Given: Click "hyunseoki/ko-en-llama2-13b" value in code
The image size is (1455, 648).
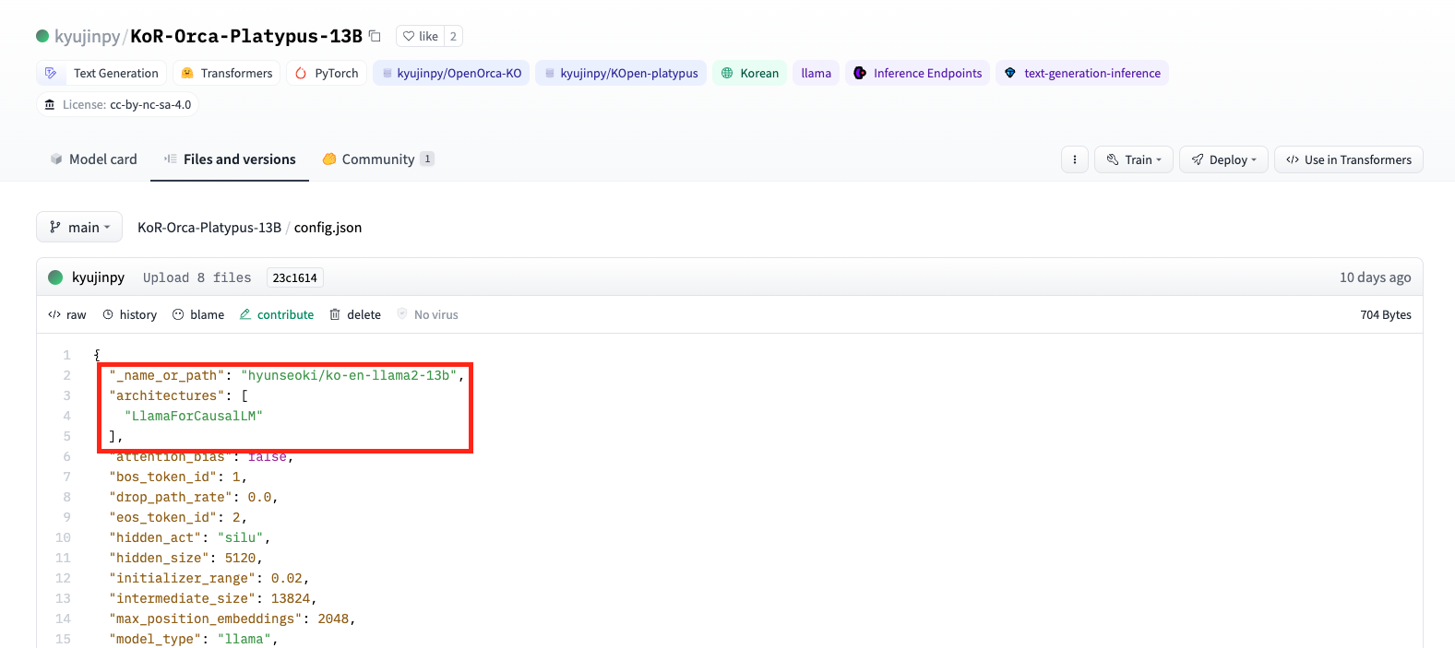Looking at the screenshot, I should tap(350, 375).
